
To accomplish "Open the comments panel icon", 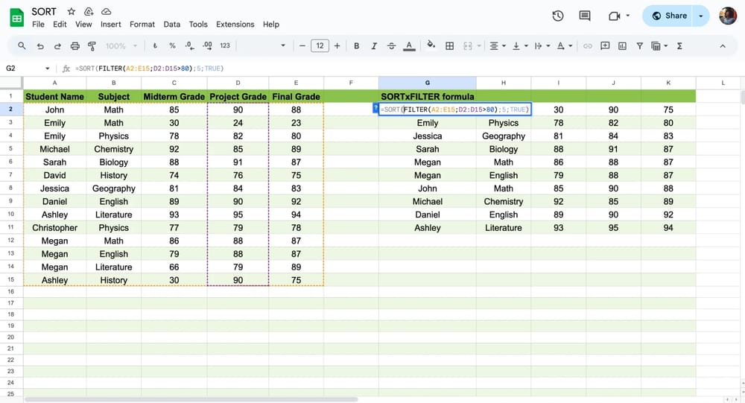I will (585, 16).
